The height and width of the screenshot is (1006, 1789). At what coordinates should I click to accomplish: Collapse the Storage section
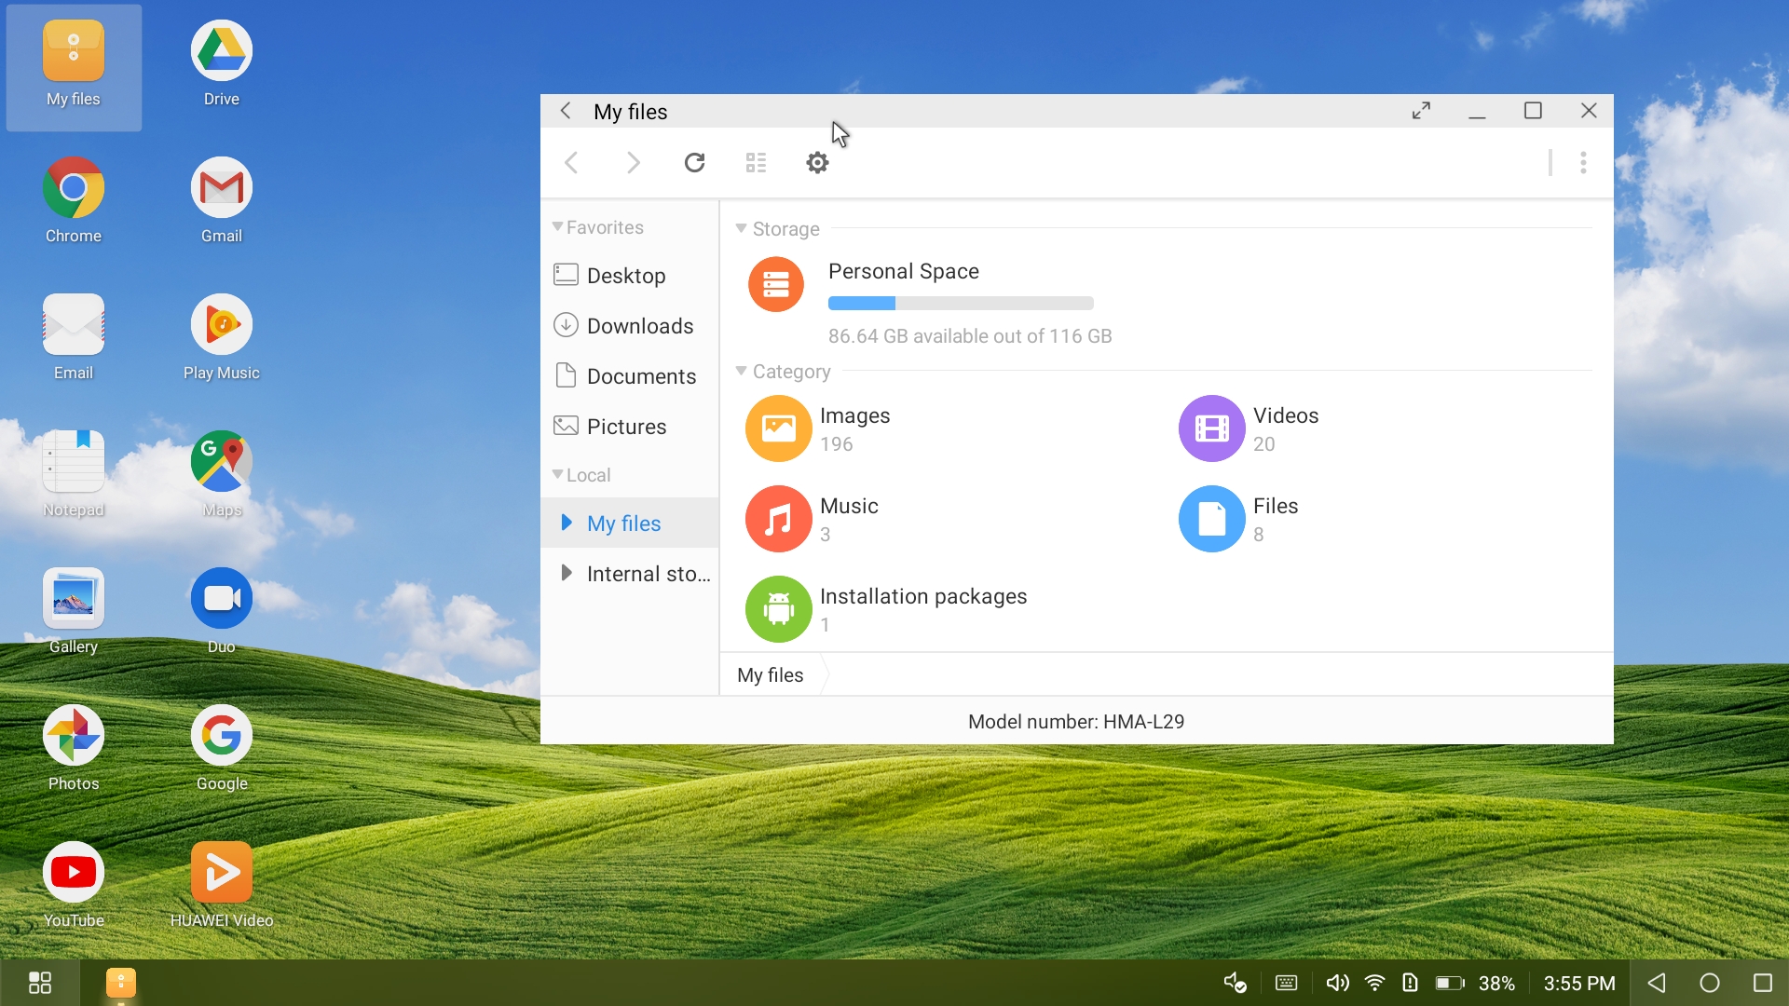click(x=742, y=229)
